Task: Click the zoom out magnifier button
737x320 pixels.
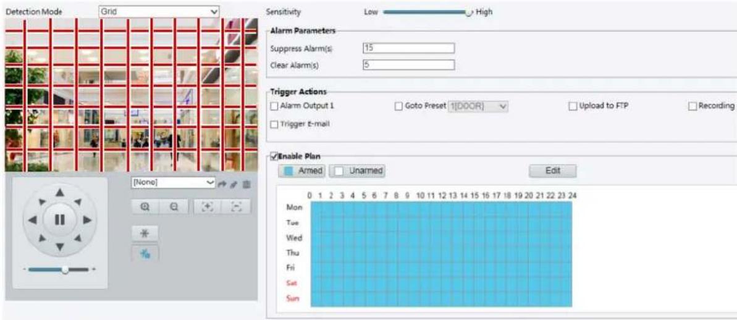Action: (x=174, y=206)
